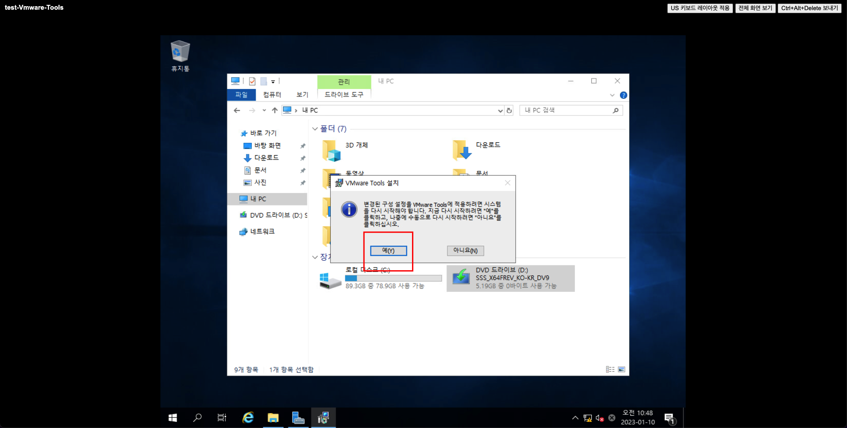Click File Explorer taskbar icon
The image size is (847, 428).
point(273,417)
